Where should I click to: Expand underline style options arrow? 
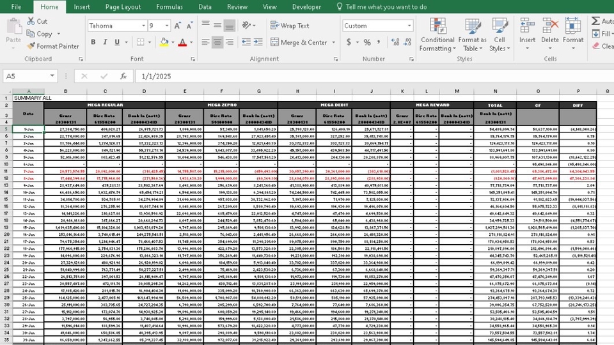point(126,42)
